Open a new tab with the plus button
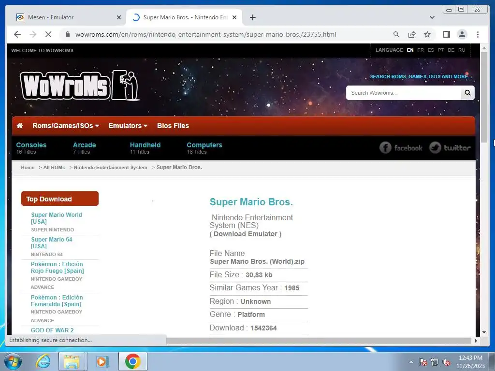Image resolution: width=495 pixels, height=371 pixels. [252, 17]
